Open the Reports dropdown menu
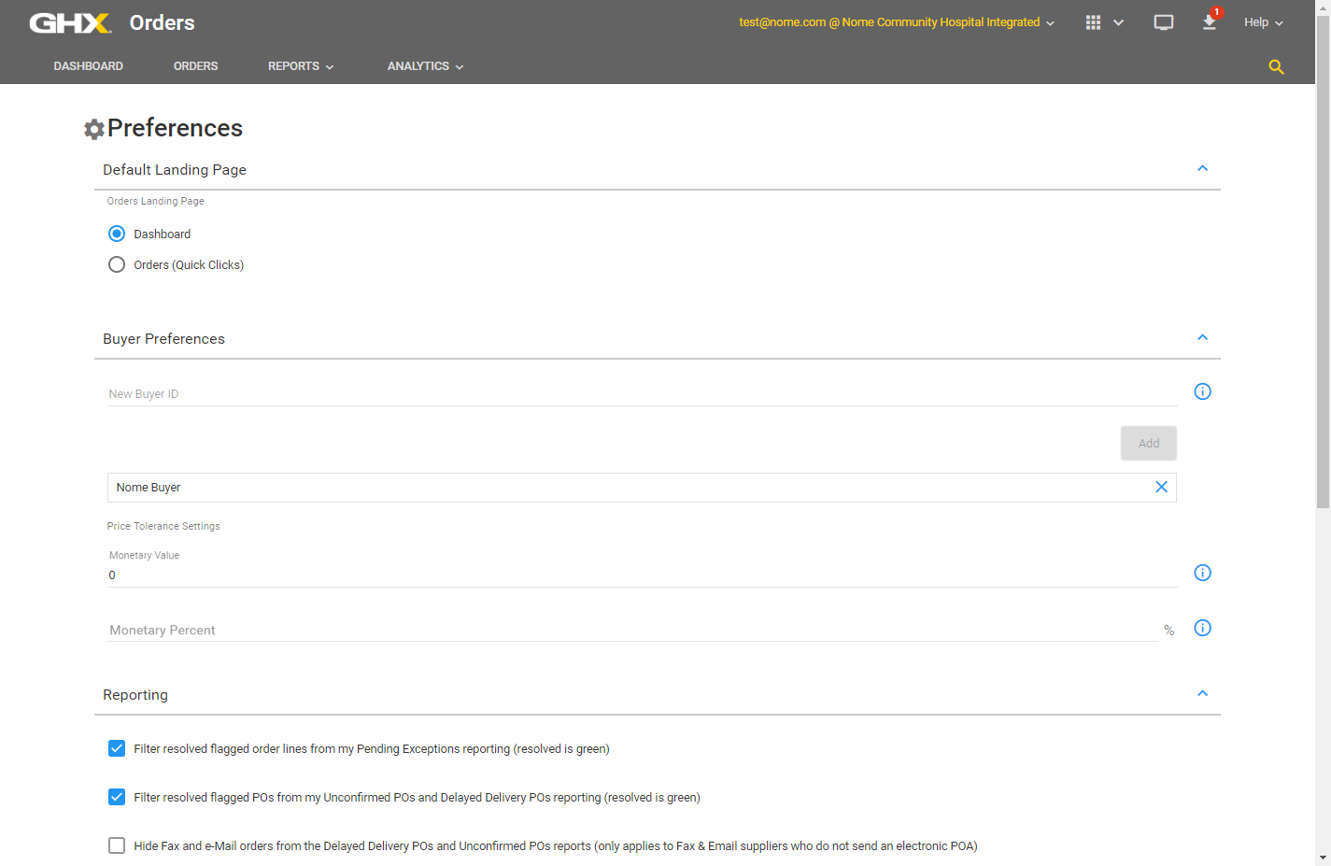1331x866 pixels. click(300, 65)
